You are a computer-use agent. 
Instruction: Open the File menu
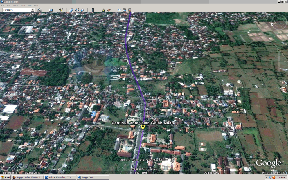click(3, 6)
